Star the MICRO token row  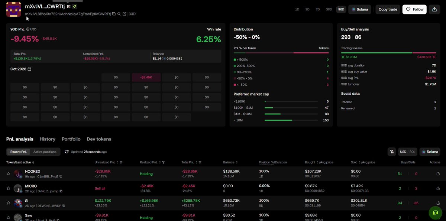pos(8,188)
